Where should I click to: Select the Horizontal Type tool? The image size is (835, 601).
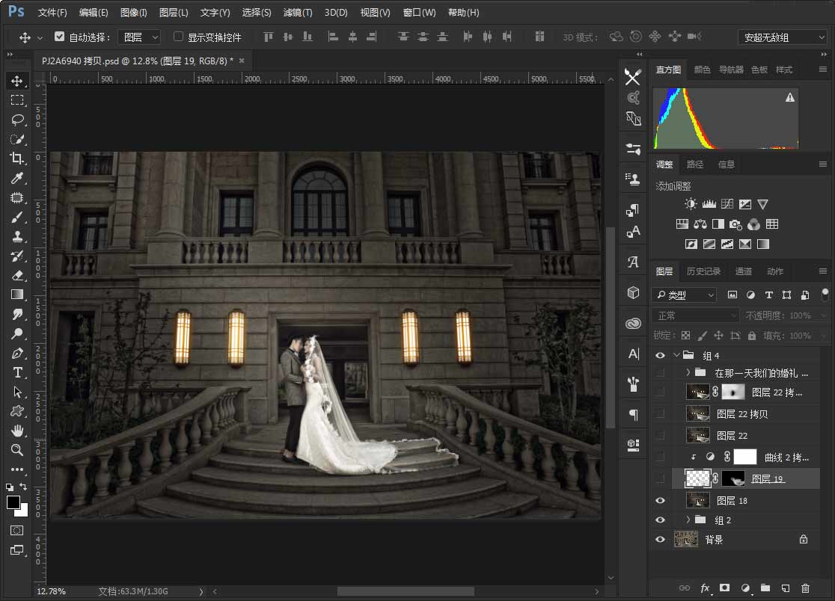pyautogui.click(x=18, y=372)
